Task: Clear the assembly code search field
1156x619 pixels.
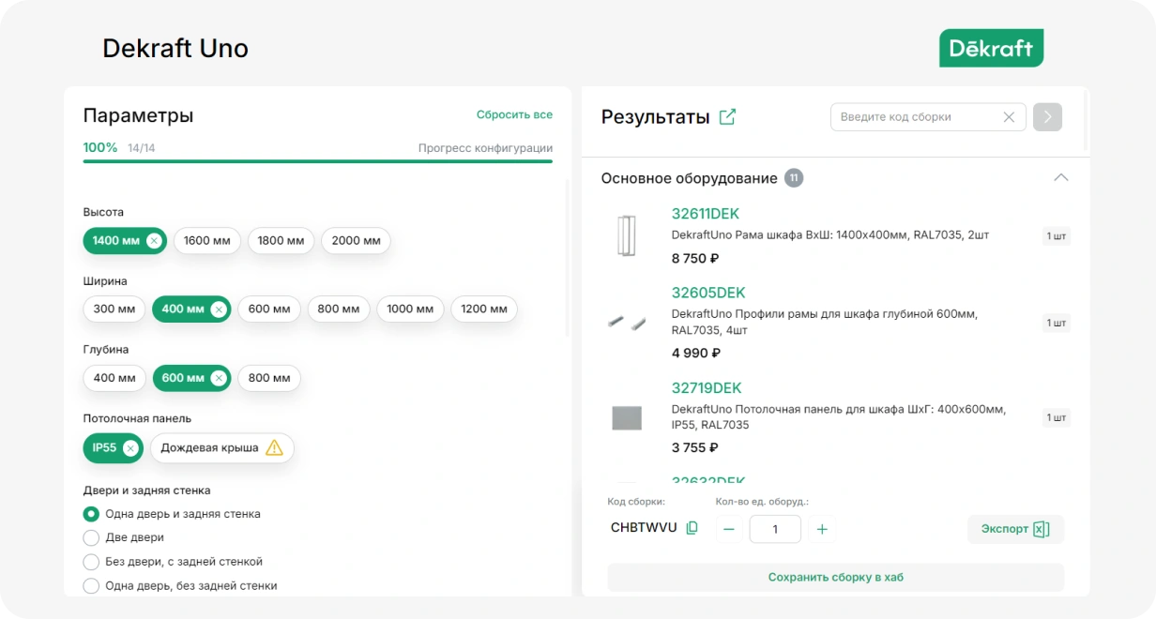Action: point(1009,117)
